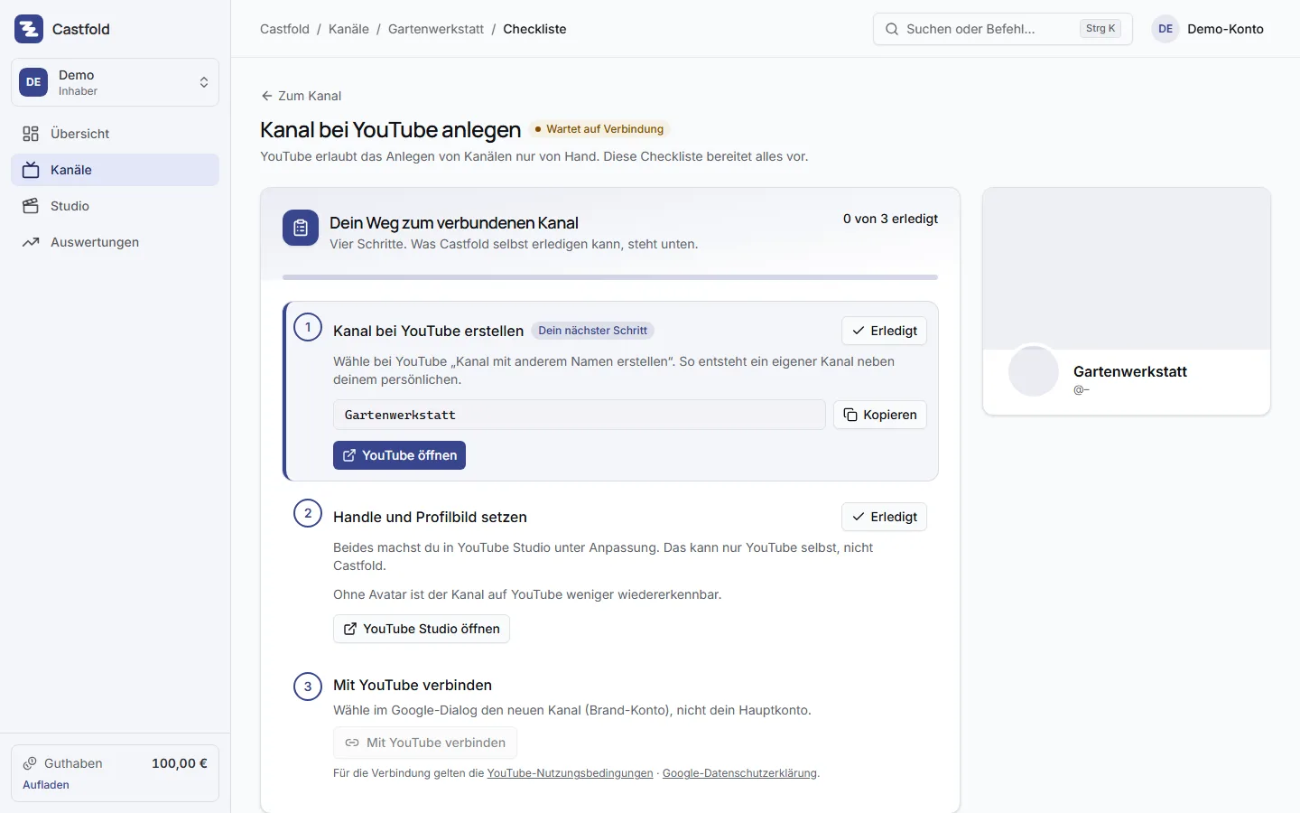The image size is (1300, 813).
Task: Open the Demo-Konto account menu
Action: pyautogui.click(x=1208, y=29)
